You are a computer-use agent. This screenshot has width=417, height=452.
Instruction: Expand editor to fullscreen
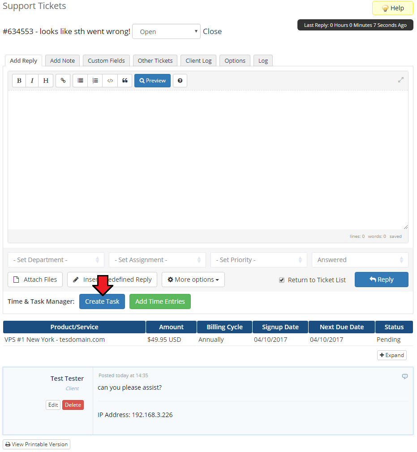click(400, 80)
